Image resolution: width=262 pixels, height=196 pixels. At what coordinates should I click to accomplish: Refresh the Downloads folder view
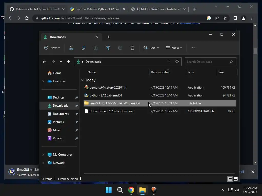[x=177, y=62]
